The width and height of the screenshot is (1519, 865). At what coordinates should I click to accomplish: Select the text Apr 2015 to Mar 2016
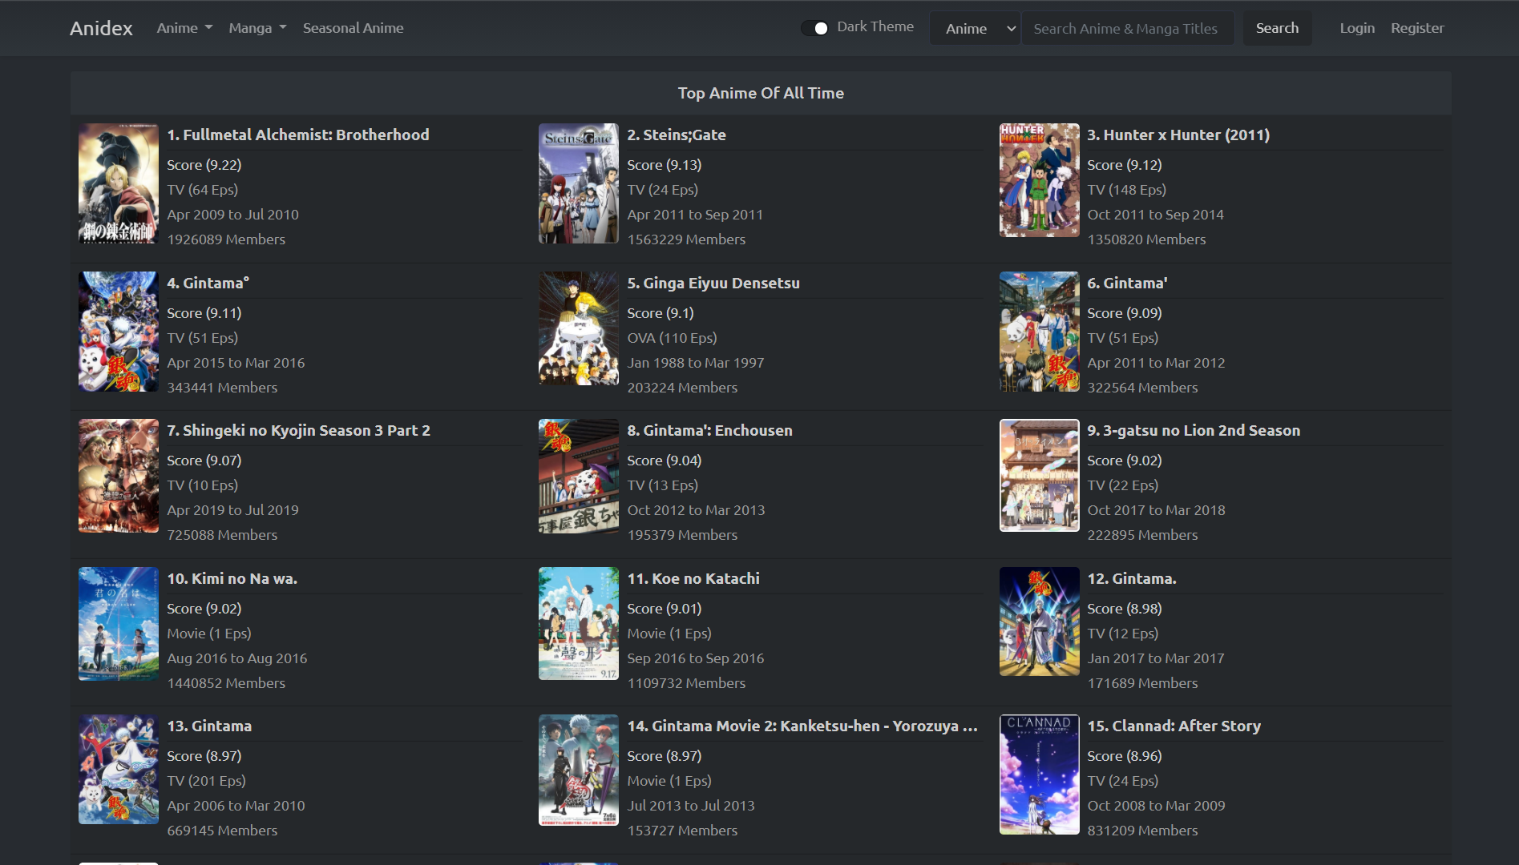236,363
